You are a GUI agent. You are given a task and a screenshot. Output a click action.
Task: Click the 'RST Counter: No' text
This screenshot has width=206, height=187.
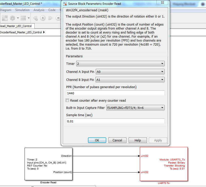click(x=37, y=166)
